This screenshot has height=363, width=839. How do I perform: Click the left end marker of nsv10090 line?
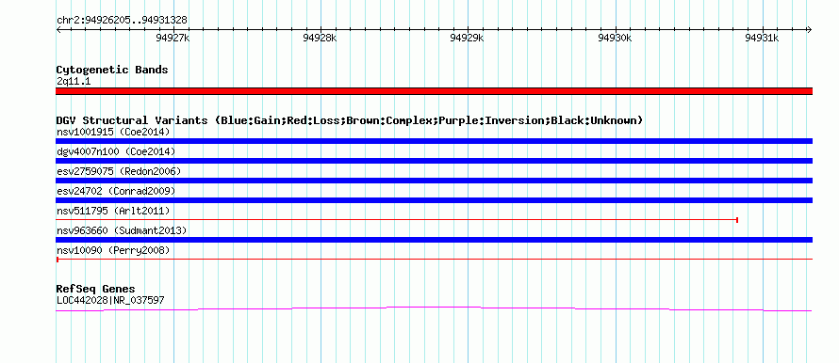tap(58, 260)
